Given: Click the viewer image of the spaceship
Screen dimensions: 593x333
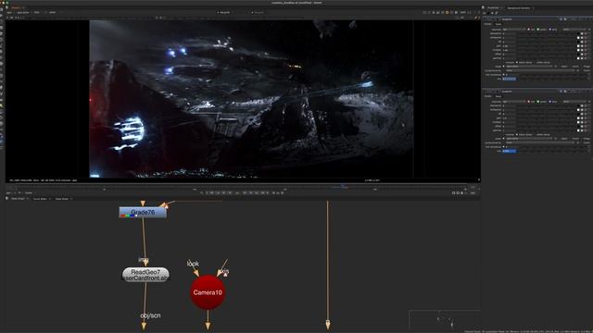Looking at the screenshot, I should pos(251,99).
